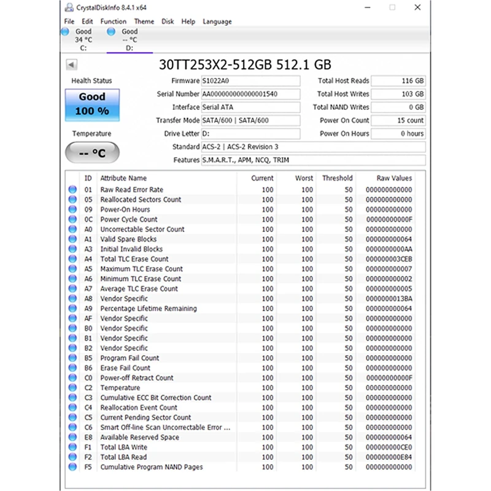Click the Firmware value field

(x=250, y=81)
